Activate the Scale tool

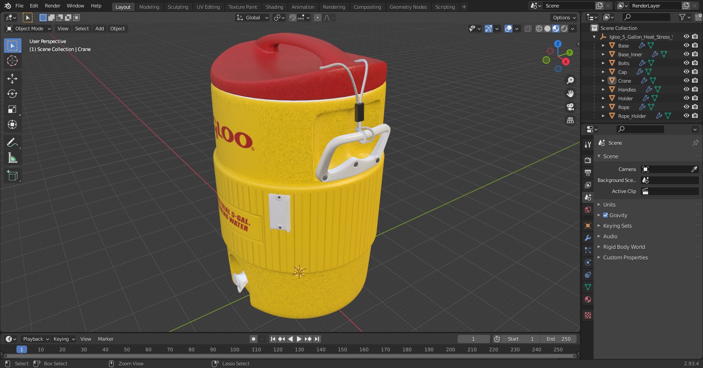12,109
